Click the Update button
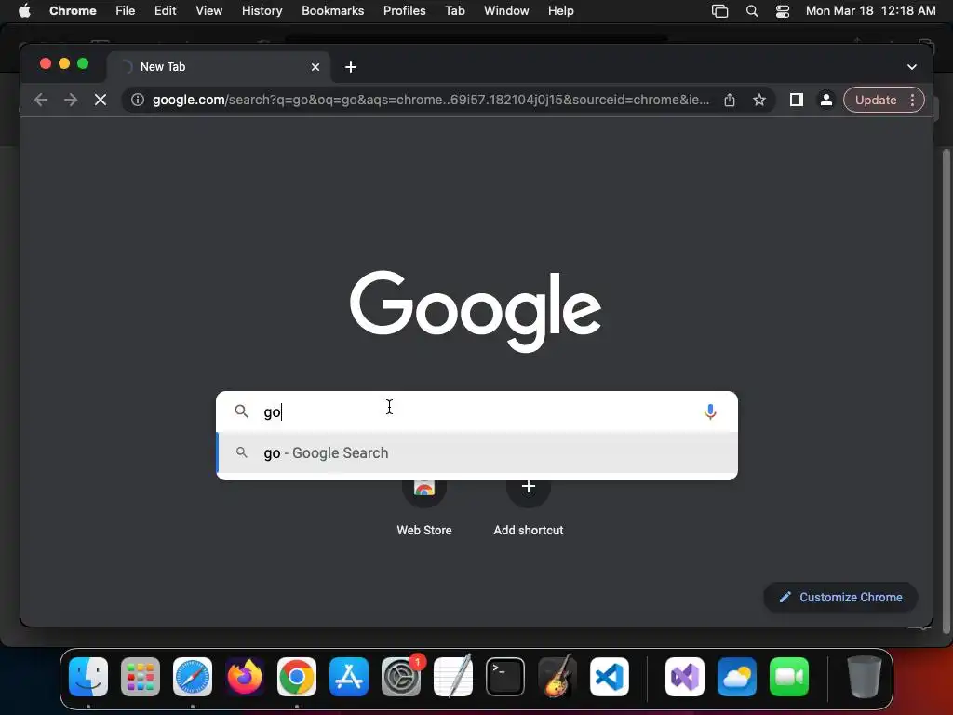 point(875,100)
